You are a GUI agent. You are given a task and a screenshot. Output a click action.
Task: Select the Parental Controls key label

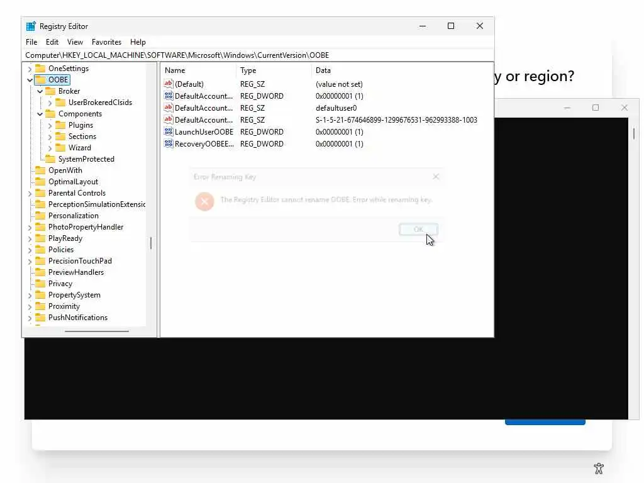point(77,193)
